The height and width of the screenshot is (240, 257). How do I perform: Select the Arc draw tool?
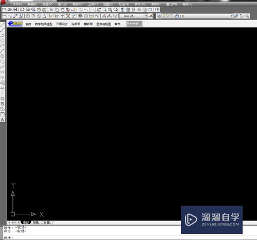coord(3,51)
